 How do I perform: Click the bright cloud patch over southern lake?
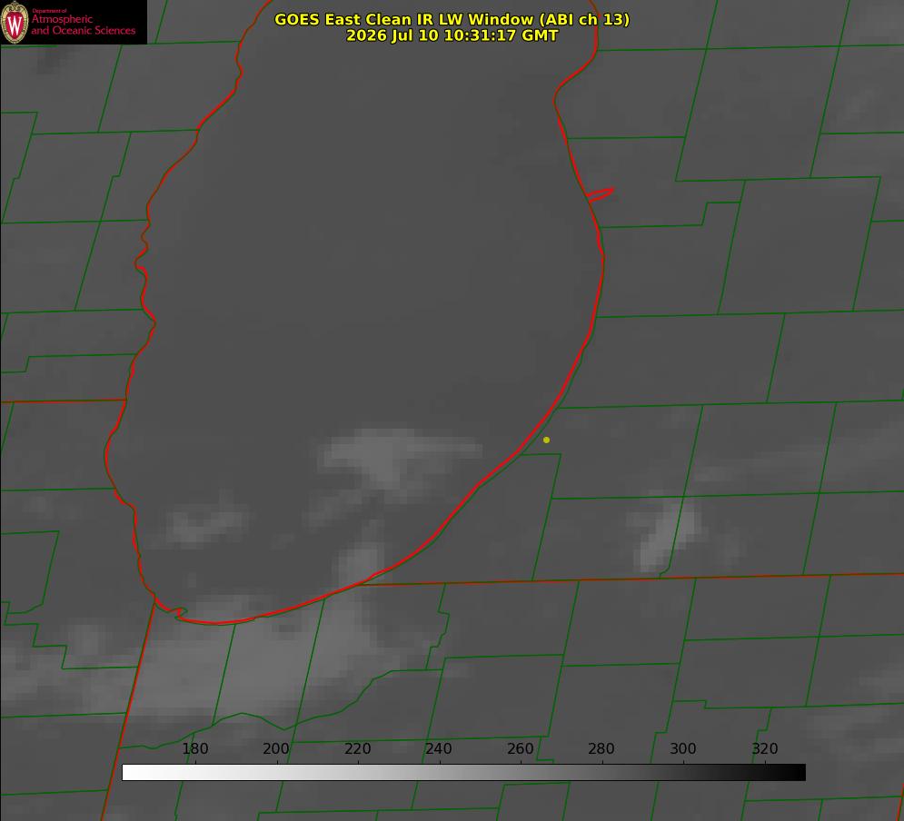[x=398, y=455]
